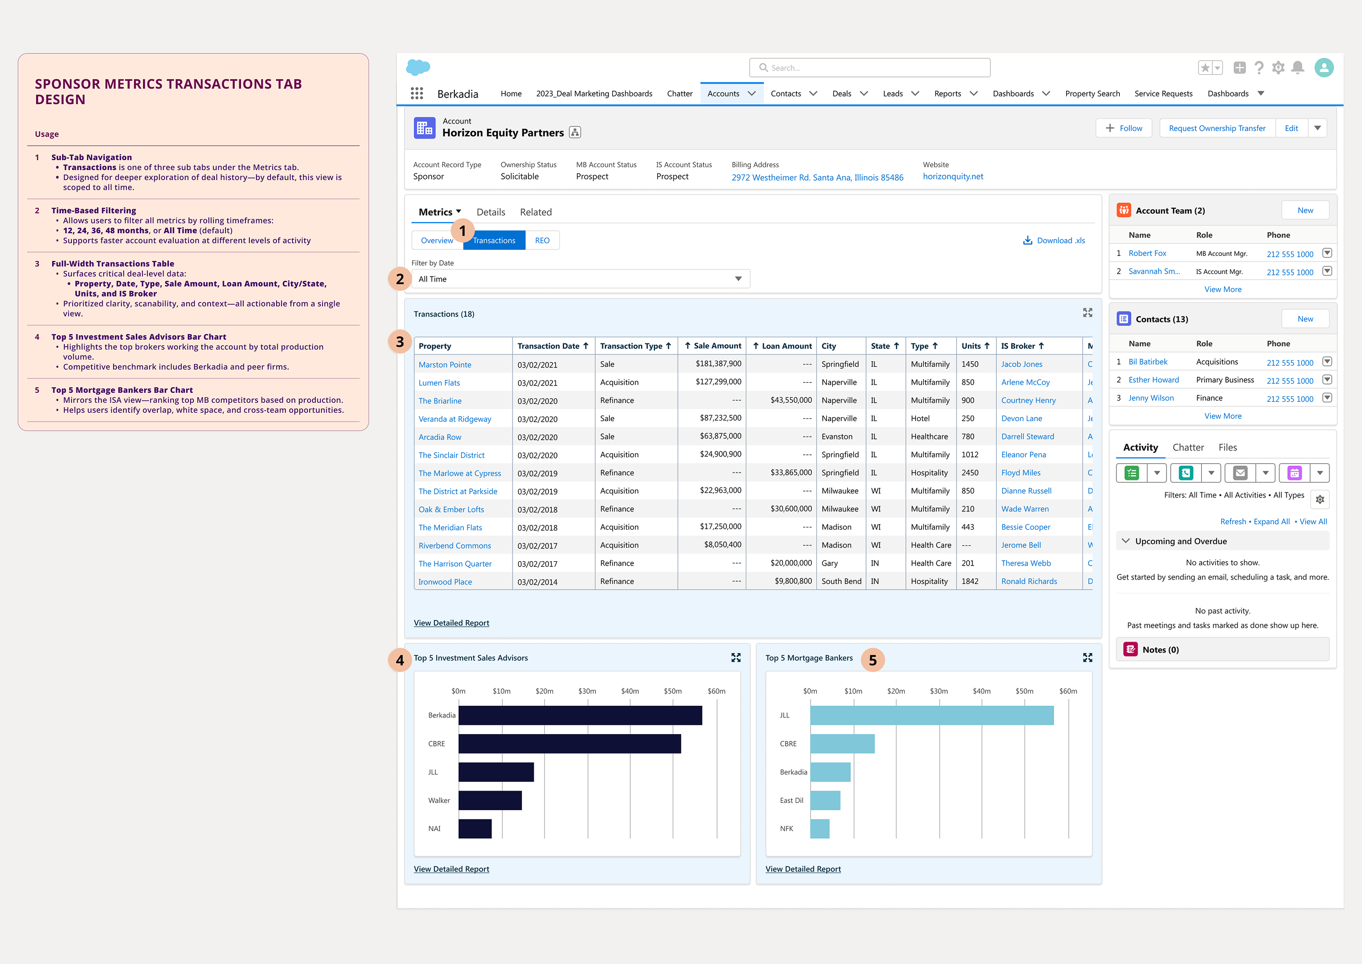Click the Account Team panel icon
Viewport: 1362px width, 964px height.
point(1124,210)
